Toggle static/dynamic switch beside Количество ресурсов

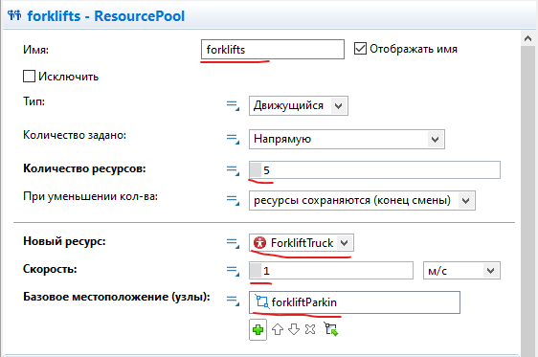tap(233, 170)
